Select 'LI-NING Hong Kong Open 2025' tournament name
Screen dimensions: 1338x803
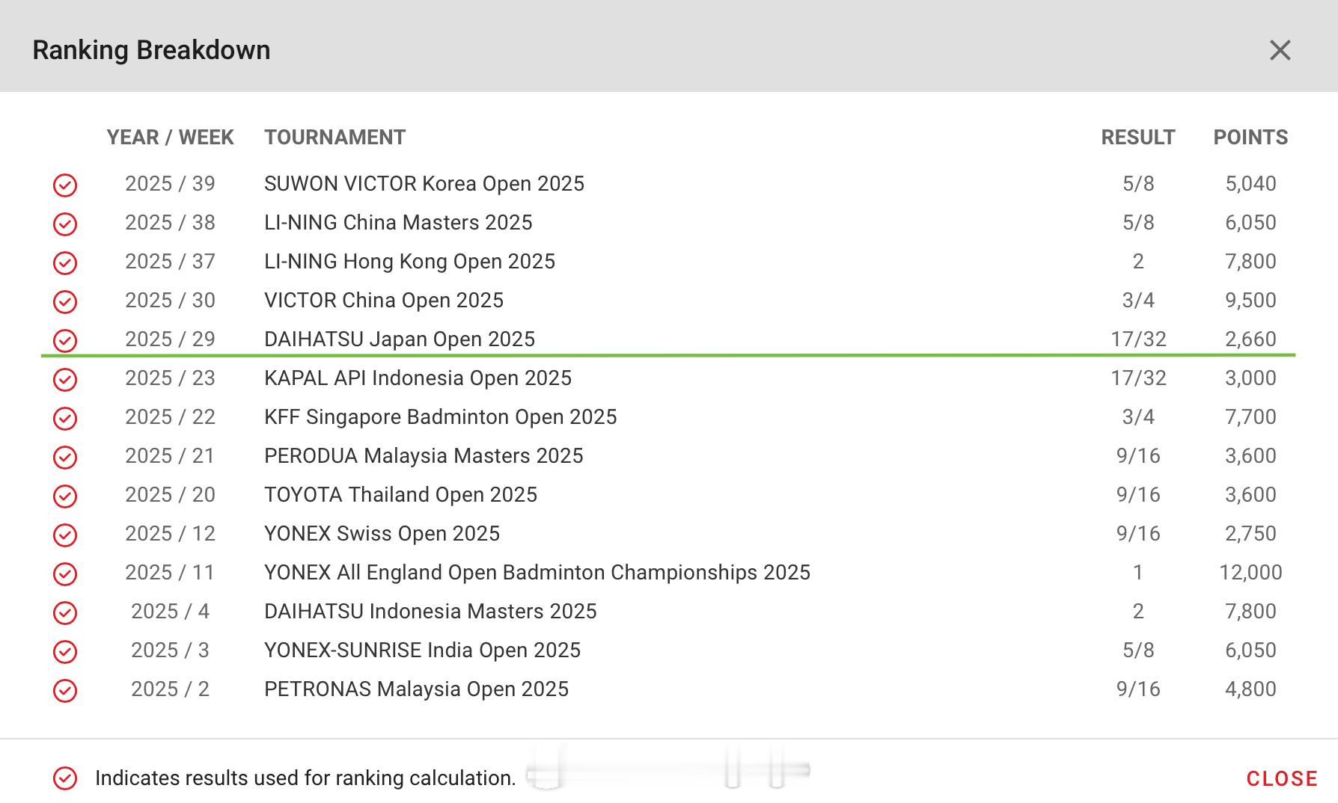coord(409,262)
